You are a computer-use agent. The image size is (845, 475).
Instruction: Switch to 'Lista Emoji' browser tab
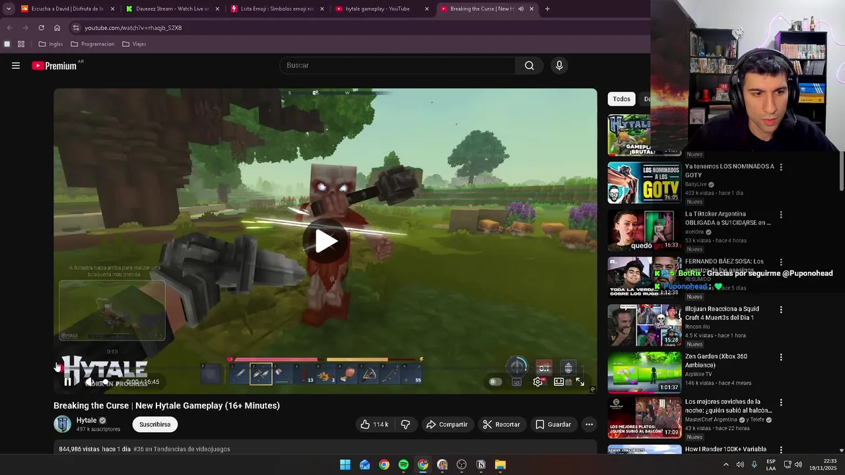click(277, 9)
